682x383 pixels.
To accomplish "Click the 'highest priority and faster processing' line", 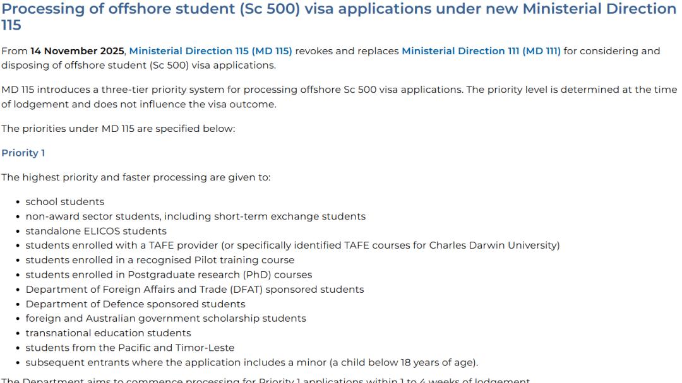I will click(136, 177).
